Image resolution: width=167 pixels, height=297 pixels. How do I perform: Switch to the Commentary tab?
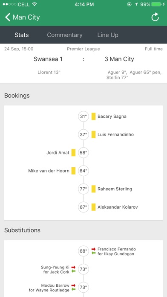click(65, 35)
